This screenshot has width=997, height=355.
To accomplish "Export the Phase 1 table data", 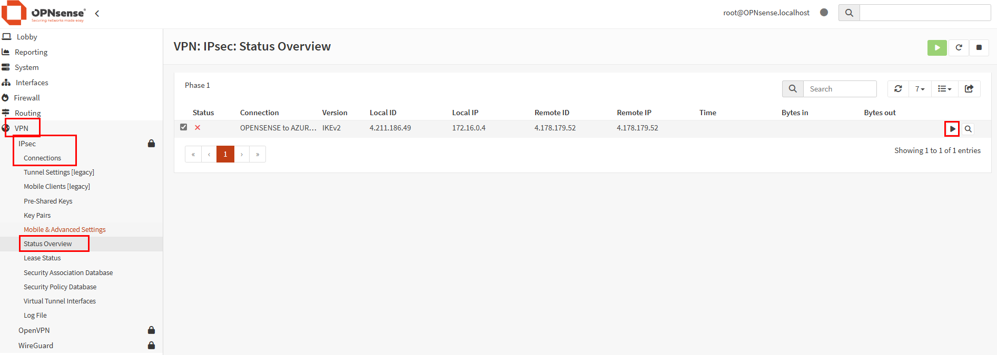I will 969,89.
